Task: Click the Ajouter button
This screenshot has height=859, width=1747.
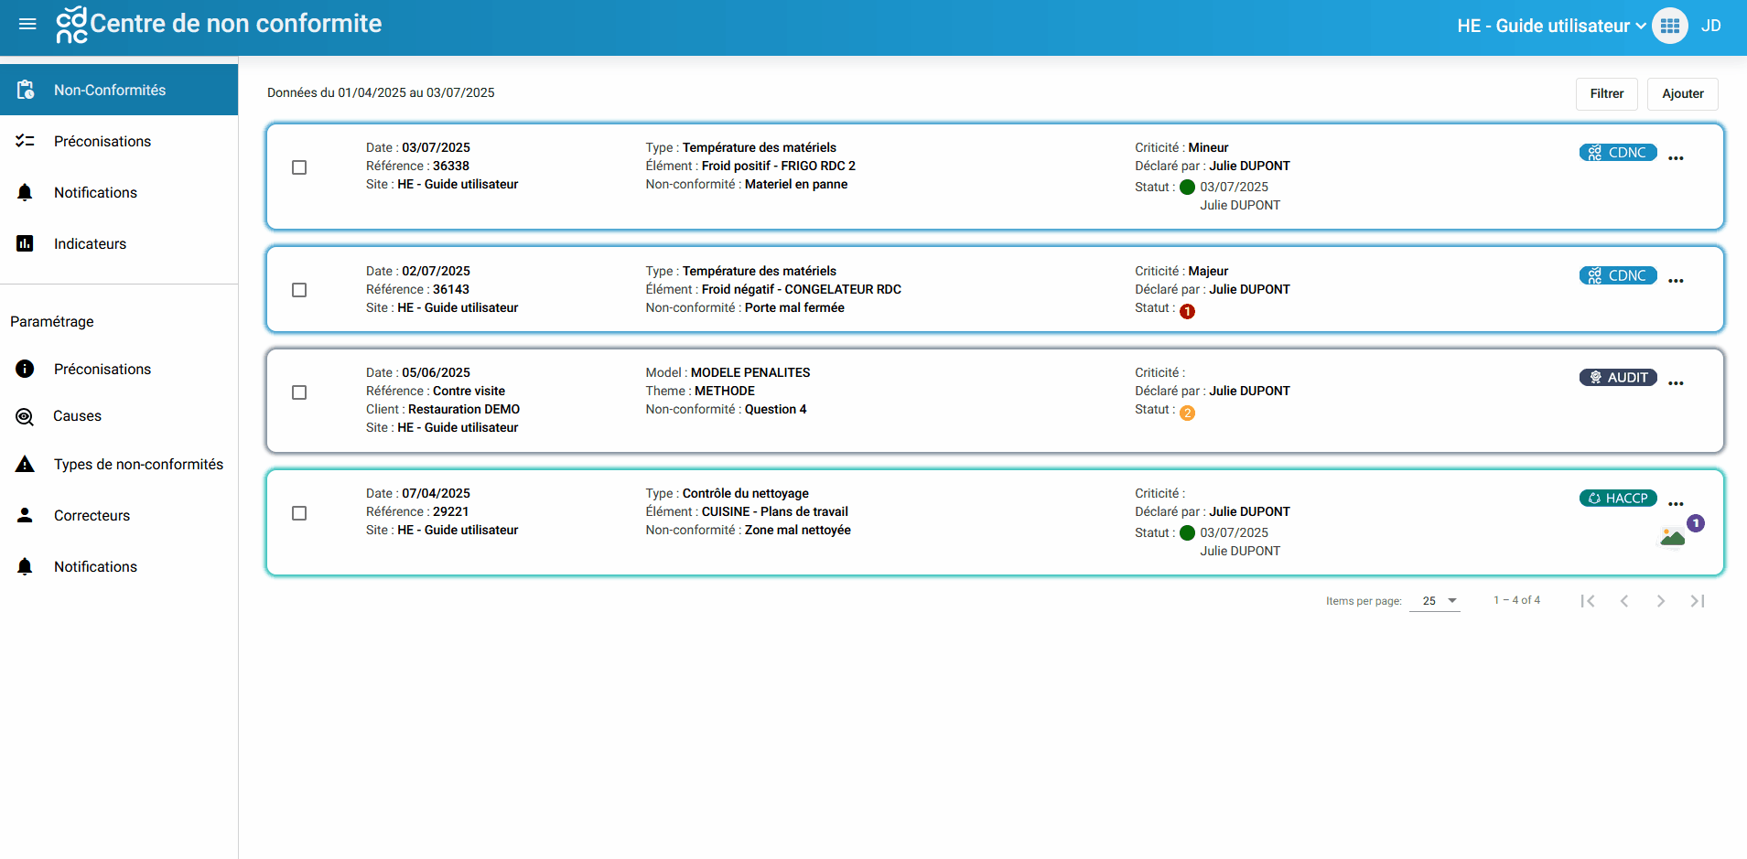Action: (x=1683, y=93)
